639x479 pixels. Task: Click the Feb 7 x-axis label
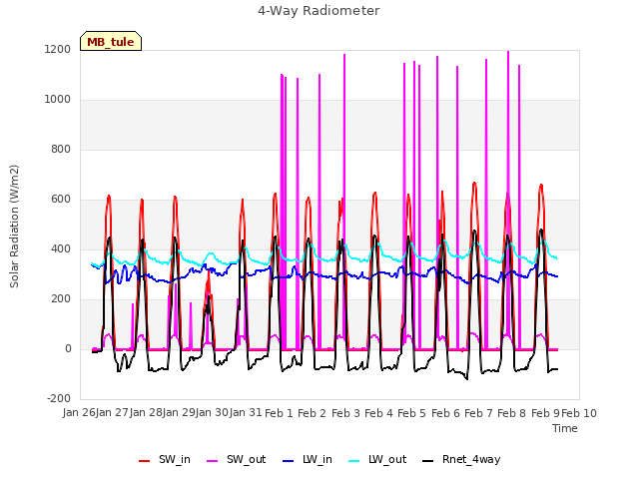(x=479, y=413)
